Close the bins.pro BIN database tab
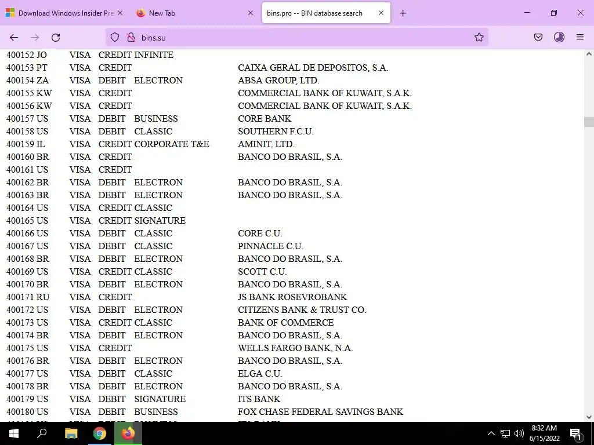The width and height of the screenshot is (594, 445). [x=381, y=13]
